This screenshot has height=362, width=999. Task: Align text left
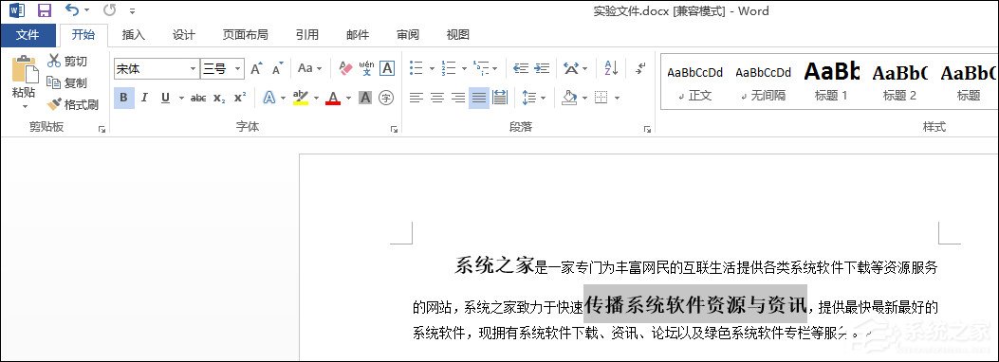tap(416, 98)
